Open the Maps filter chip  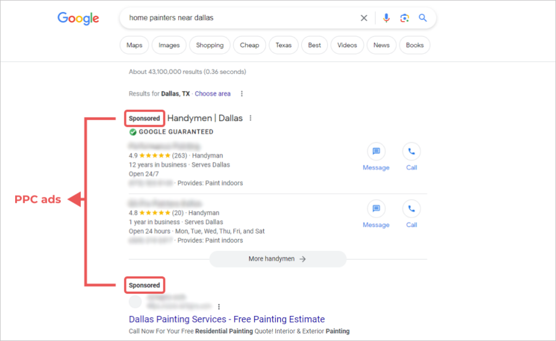[x=134, y=45]
